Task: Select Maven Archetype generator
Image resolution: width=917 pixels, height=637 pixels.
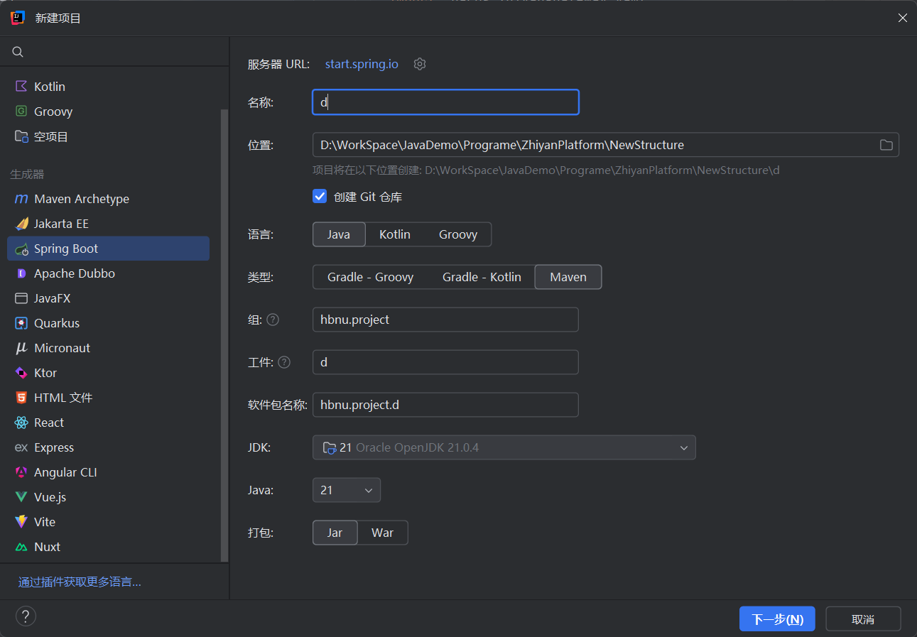Action: click(x=81, y=199)
